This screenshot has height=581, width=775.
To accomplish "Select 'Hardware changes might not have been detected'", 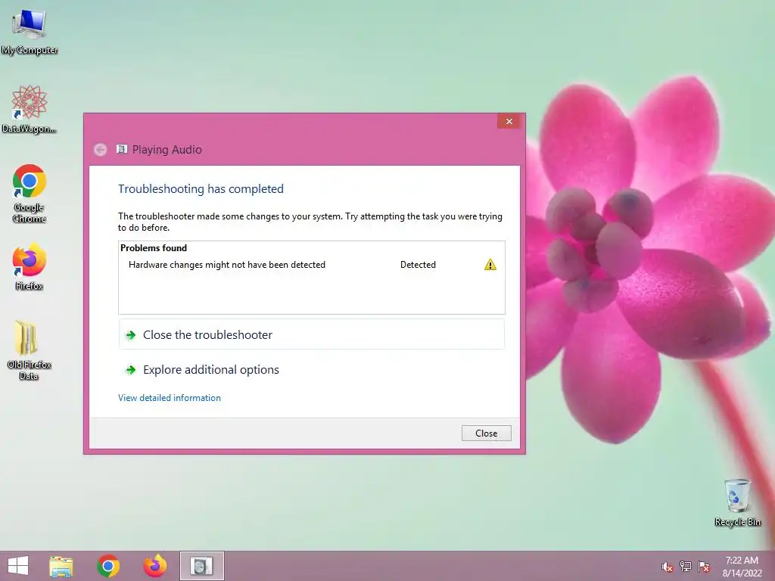I will [227, 265].
